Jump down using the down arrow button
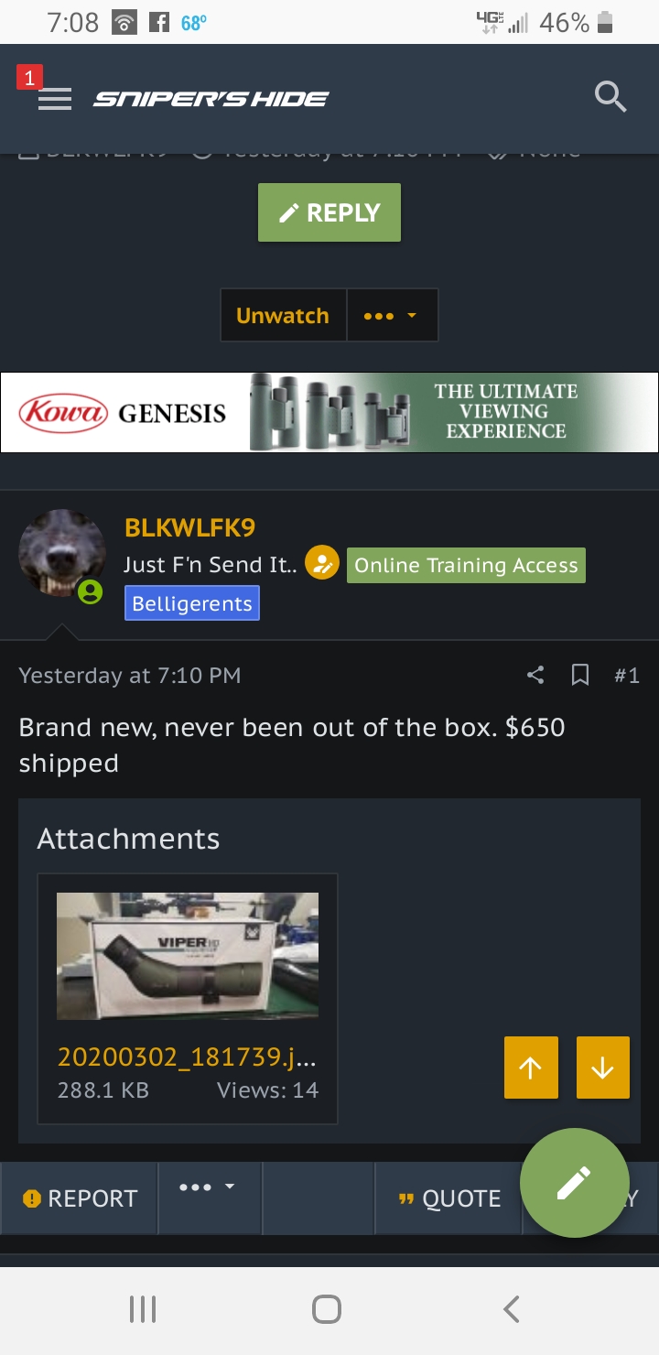 tap(603, 1068)
